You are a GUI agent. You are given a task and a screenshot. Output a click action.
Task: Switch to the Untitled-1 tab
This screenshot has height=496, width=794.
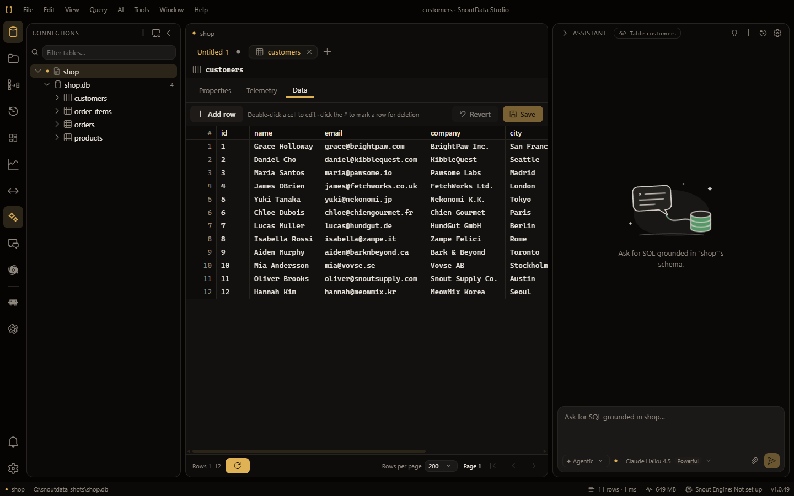coord(213,52)
